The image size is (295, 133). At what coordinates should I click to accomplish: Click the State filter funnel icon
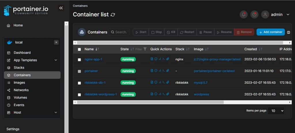click(x=145, y=49)
